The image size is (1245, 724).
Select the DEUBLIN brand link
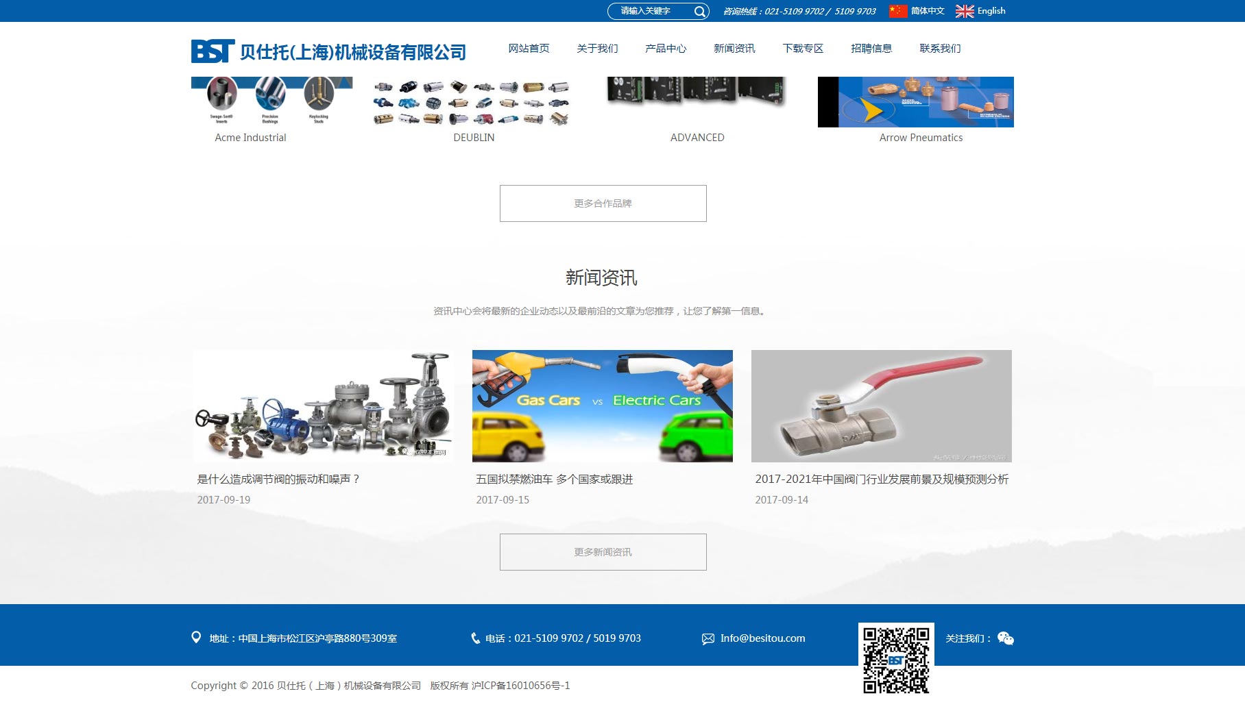point(473,138)
